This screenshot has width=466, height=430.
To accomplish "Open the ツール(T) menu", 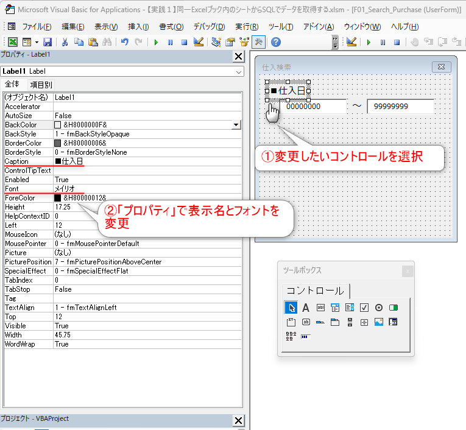I will pos(281,27).
